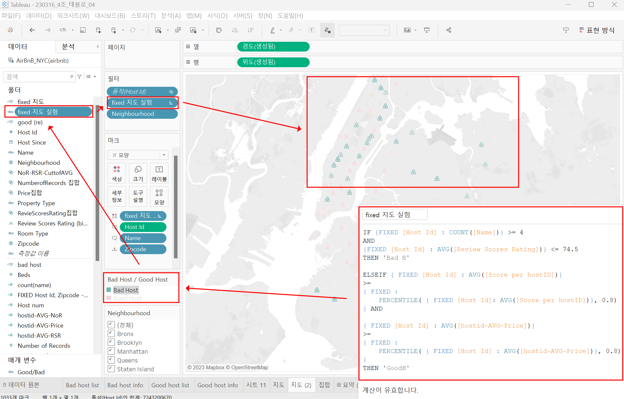Click the share workbook icon

pyautogui.click(x=449, y=30)
